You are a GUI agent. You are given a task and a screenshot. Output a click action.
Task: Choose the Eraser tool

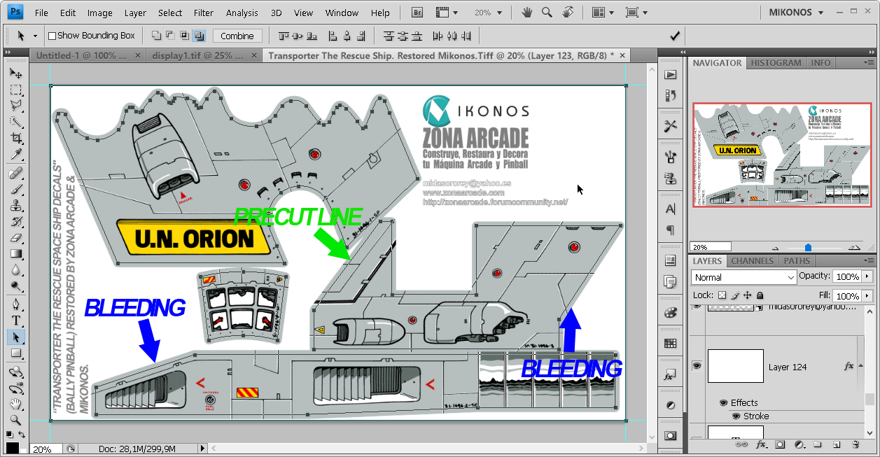click(15, 238)
